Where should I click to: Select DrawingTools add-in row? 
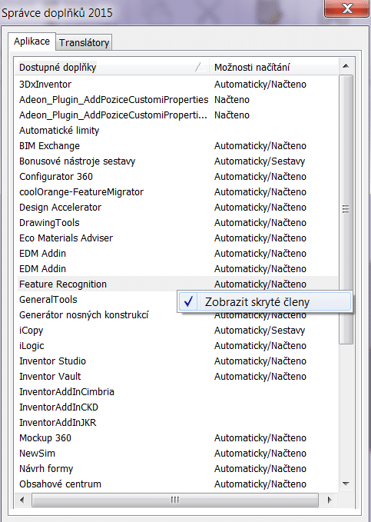click(x=177, y=222)
